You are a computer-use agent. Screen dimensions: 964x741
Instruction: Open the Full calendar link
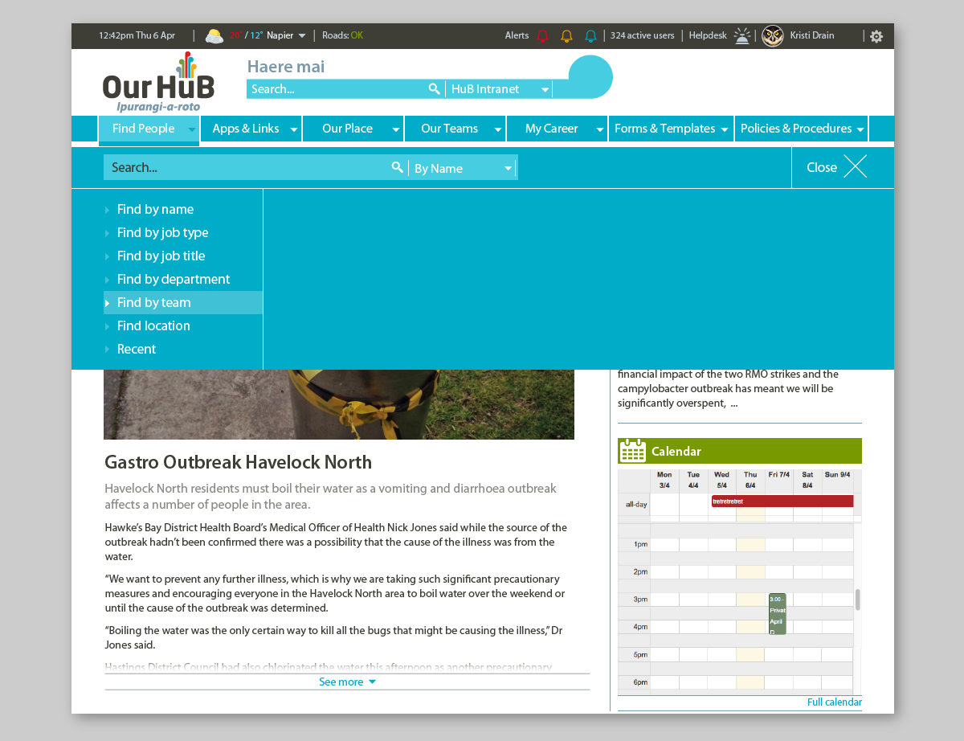pyautogui.click(x=835, y=702)
